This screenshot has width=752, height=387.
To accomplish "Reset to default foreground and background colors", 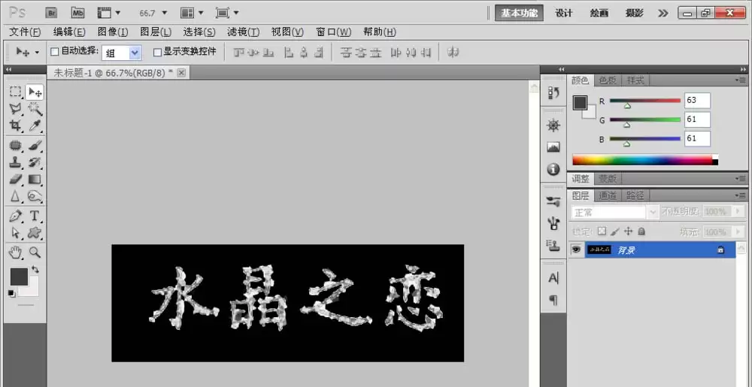I will point(11,294).
